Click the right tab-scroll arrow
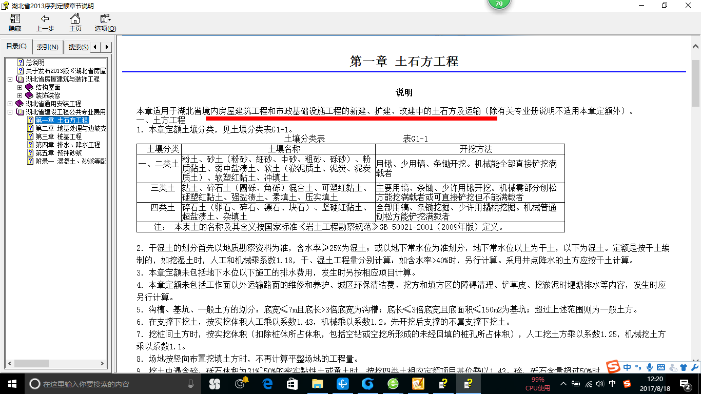Viewport: 701px width, 394px height. click(x=106, y=47)
